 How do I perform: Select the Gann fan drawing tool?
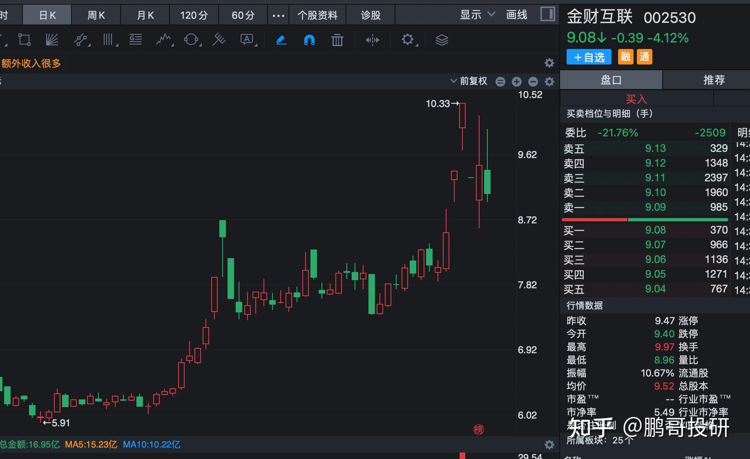tap(53, 40)
